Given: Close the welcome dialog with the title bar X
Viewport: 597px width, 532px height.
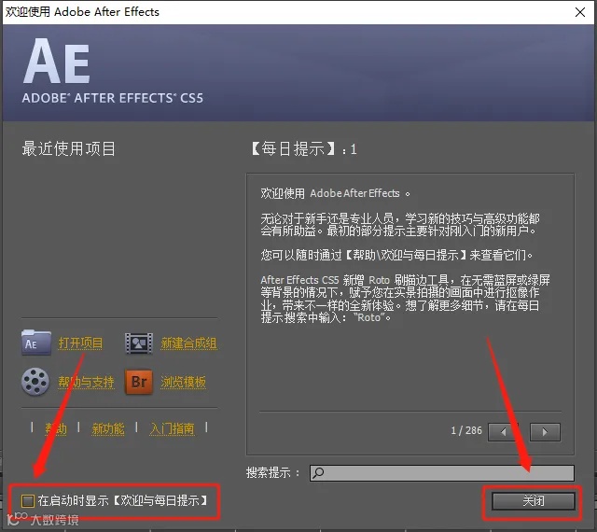Looking at the screenshot, I should [x=580, y=12].
